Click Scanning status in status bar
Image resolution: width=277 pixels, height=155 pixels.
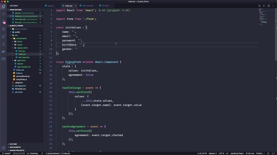tap(32, 153)
